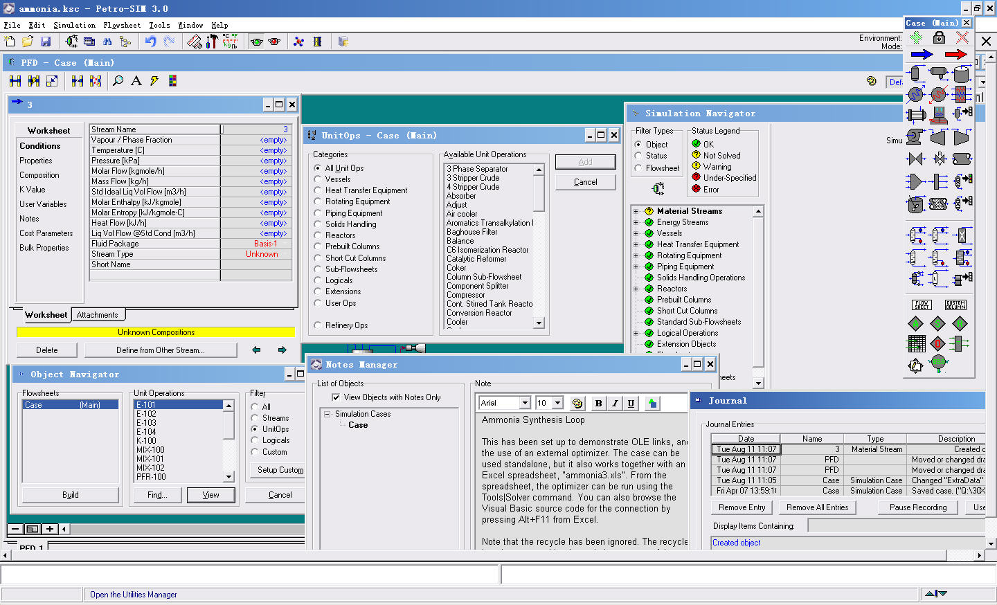Activate the green traffic light solver icon

point(257,42)
